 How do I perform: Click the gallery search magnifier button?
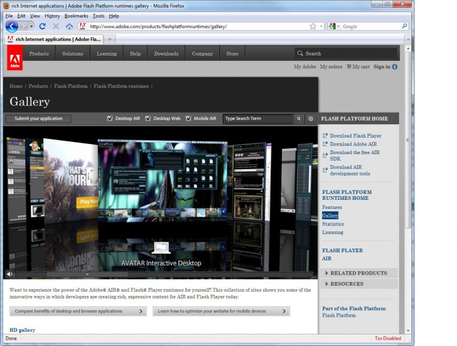click(299, 119)
